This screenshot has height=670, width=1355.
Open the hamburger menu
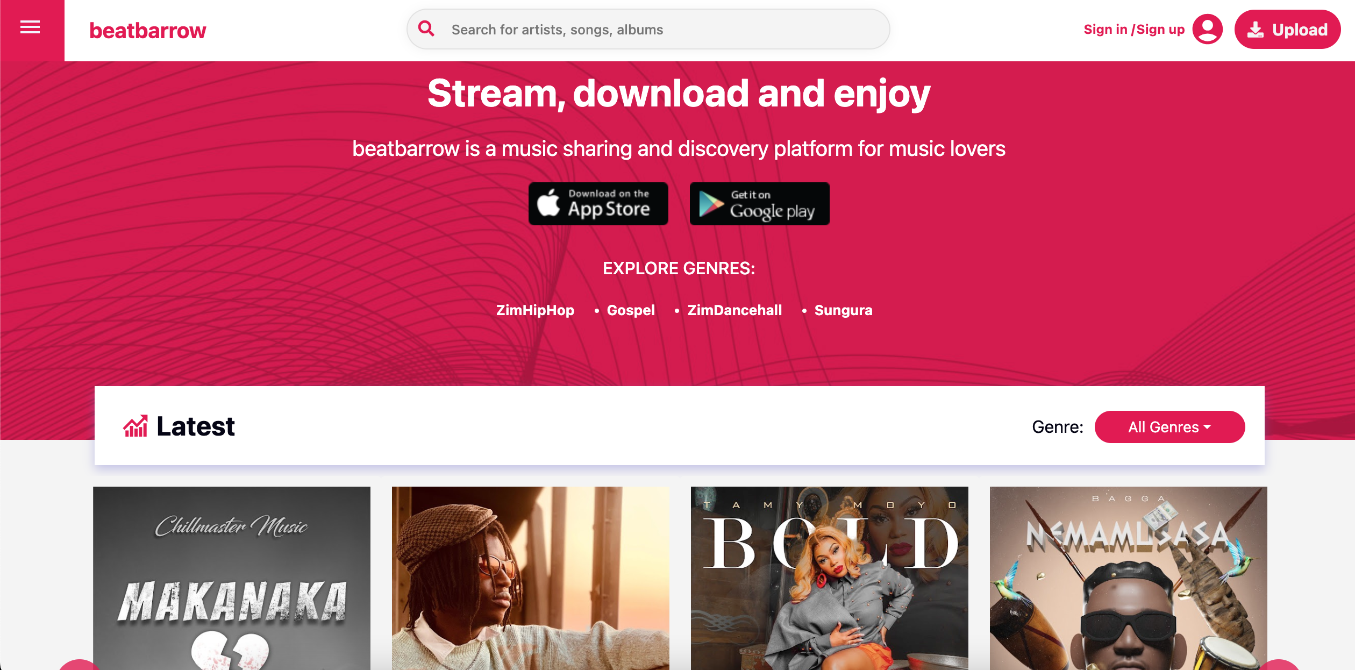point(30,27)
